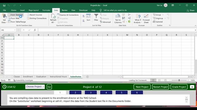Viewport: 197px width, 110px height.
Task: Click Manage Data Model green icon
Action: 129,22
